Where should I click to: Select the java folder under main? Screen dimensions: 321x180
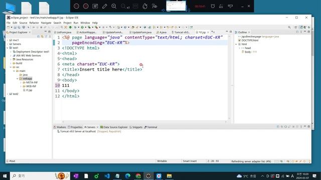pyautogui.click(x=24, y=75)
